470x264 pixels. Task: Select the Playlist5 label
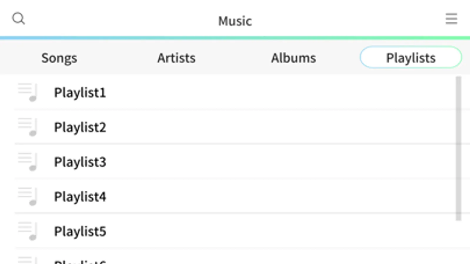pyautogui.click(x=80, y=231)
